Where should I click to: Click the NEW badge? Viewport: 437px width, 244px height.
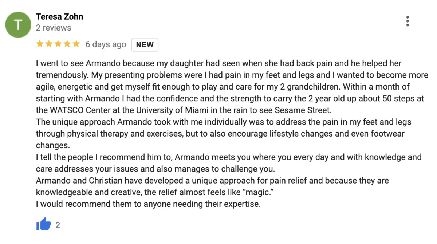point(145,45)
